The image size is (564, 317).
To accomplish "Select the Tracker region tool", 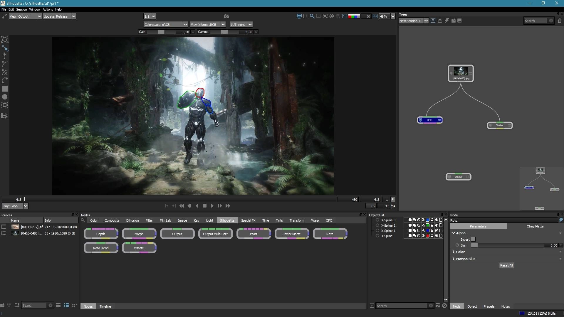I will click(x=5, y=105).
